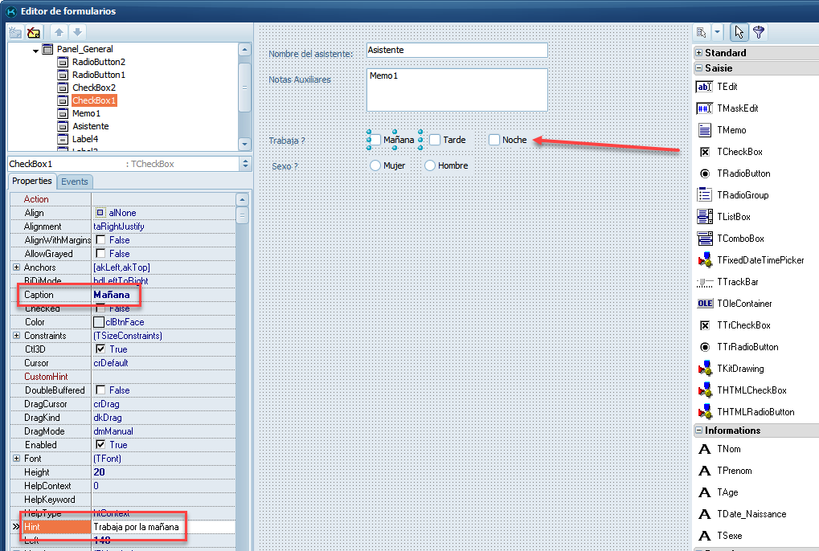
Task: Click the clBtnFace color swatch
Action: 99,322
